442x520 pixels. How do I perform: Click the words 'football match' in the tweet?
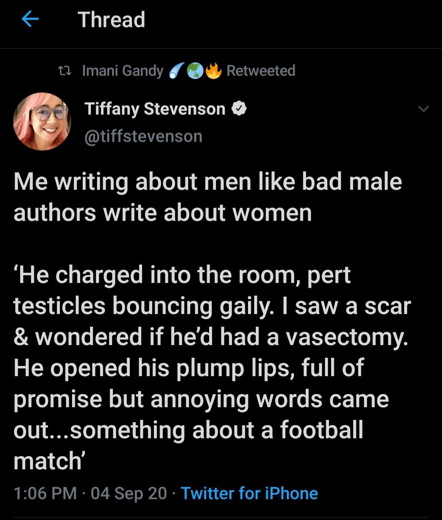[188, 446]
